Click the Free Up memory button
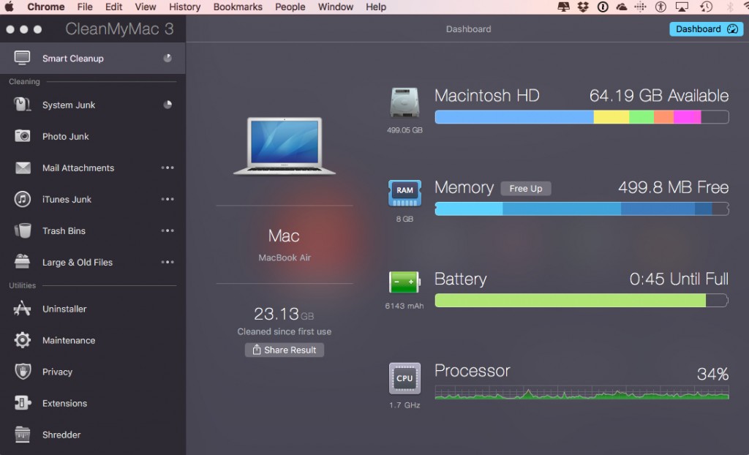The image size is (749, 455). tap(525, 188)
